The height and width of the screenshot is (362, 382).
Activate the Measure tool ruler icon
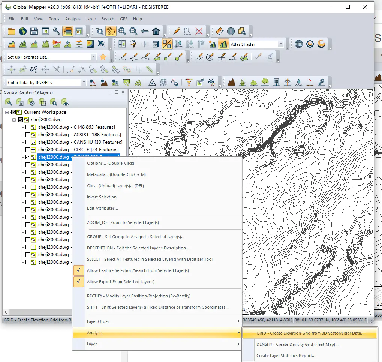pos(220,31)
